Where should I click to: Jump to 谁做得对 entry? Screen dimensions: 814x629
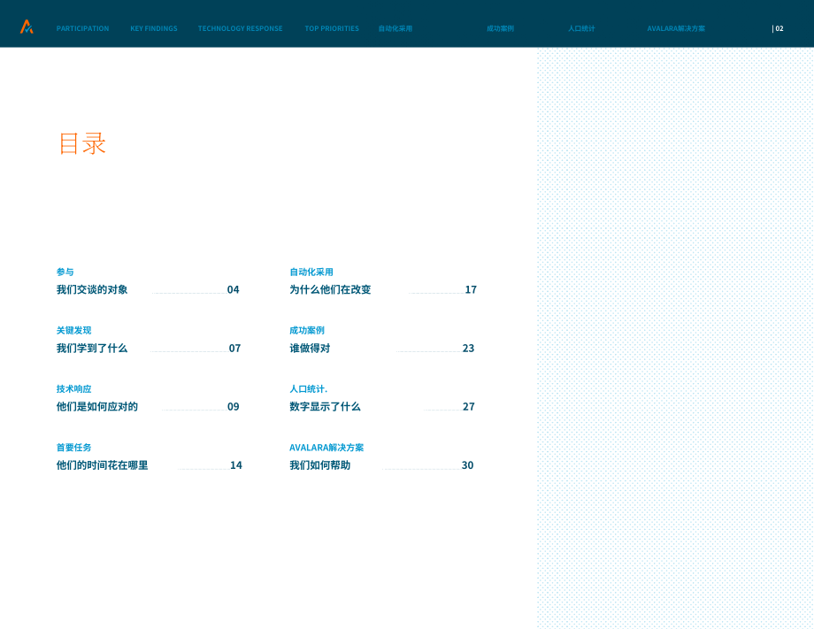(310, 349)
